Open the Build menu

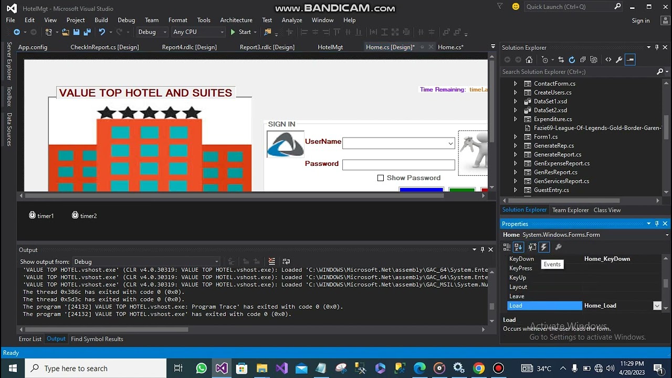(101, 20)
